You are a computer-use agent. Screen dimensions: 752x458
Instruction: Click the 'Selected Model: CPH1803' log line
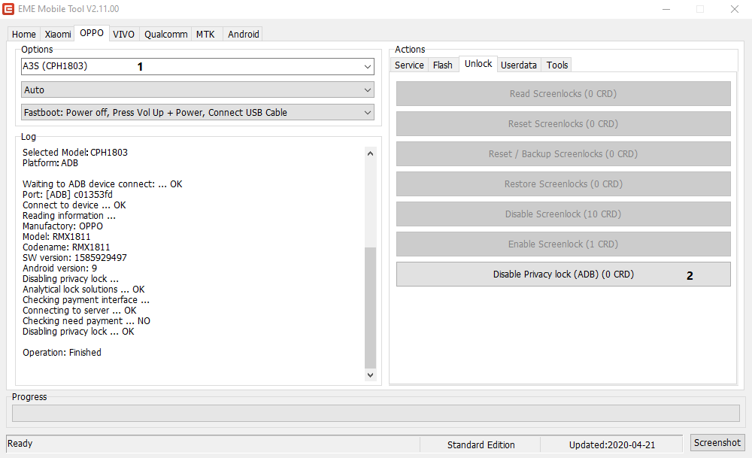(x=74, y=153)
